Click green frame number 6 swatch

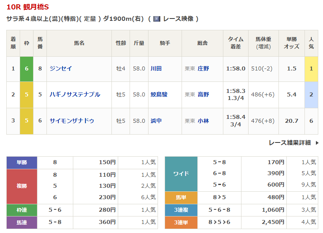pos(26,68)
